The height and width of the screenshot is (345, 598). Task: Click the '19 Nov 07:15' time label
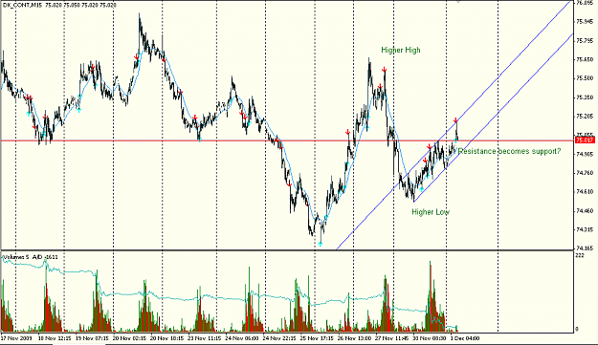[x=92, y=338]
